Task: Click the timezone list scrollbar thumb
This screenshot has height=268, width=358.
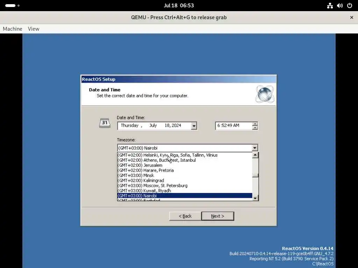Action: [x=255, y=175]
